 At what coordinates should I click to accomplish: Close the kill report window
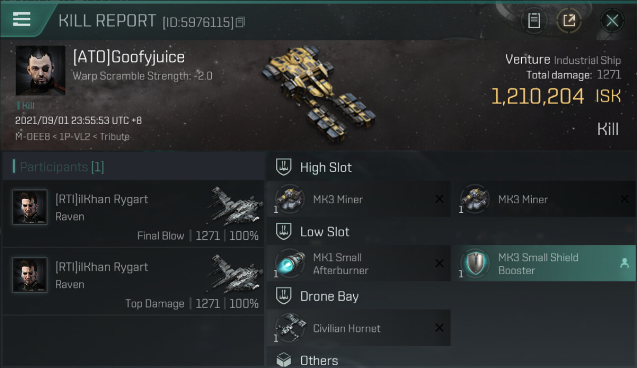(612, 21)
